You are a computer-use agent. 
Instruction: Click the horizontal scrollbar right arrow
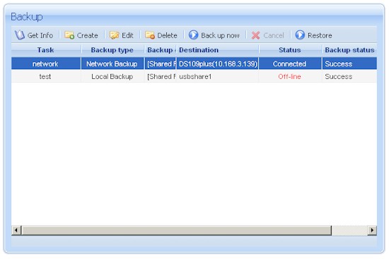coord(372,230)
